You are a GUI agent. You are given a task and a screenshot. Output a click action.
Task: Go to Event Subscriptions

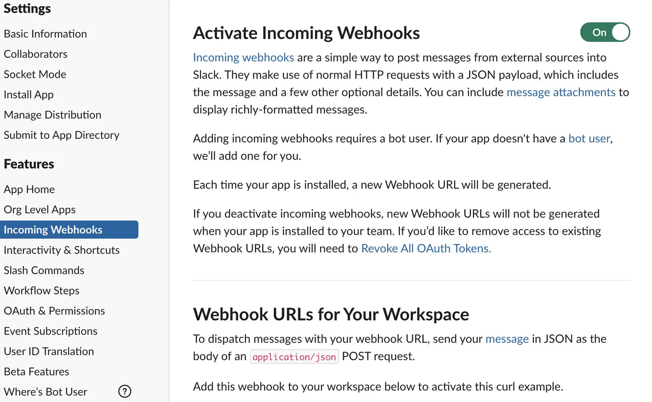tap(51, 331)
